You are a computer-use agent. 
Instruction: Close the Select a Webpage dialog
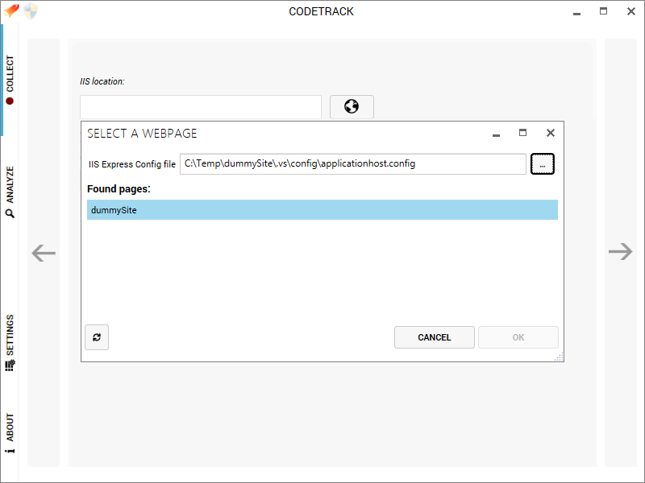tap(551, 133)
